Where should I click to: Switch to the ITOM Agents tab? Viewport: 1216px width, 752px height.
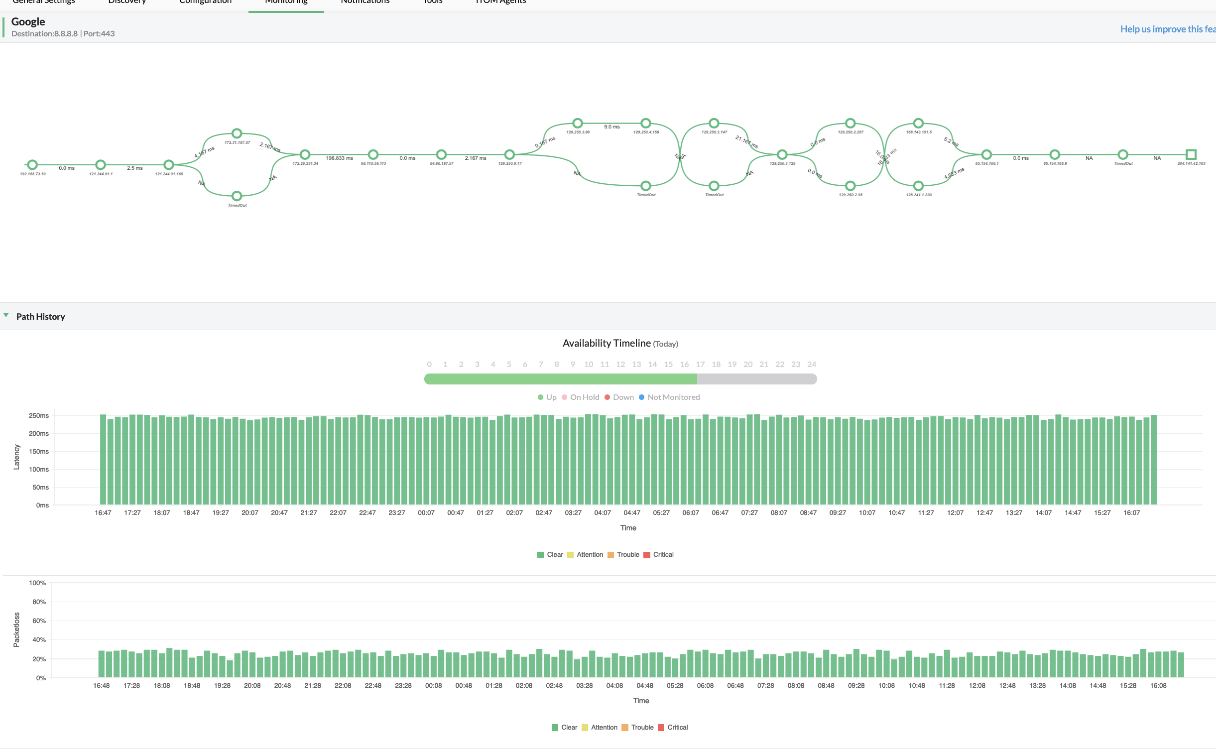(499, 2)
